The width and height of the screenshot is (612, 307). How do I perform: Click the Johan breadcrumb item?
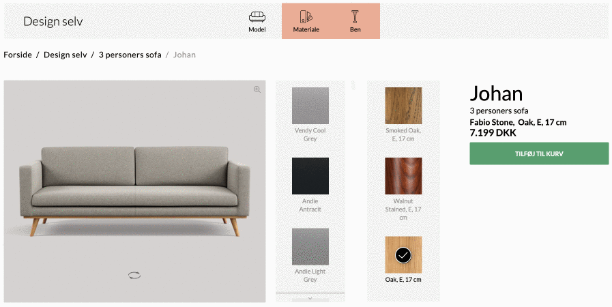coord(185,55)
